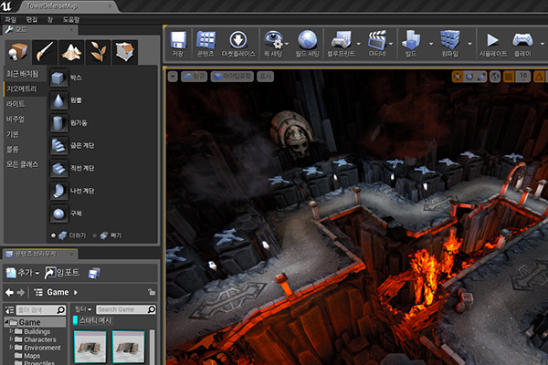Select the 굽은 계단 curved stair icon
This screenshot has height=365, width=548.
pos(58,146)
